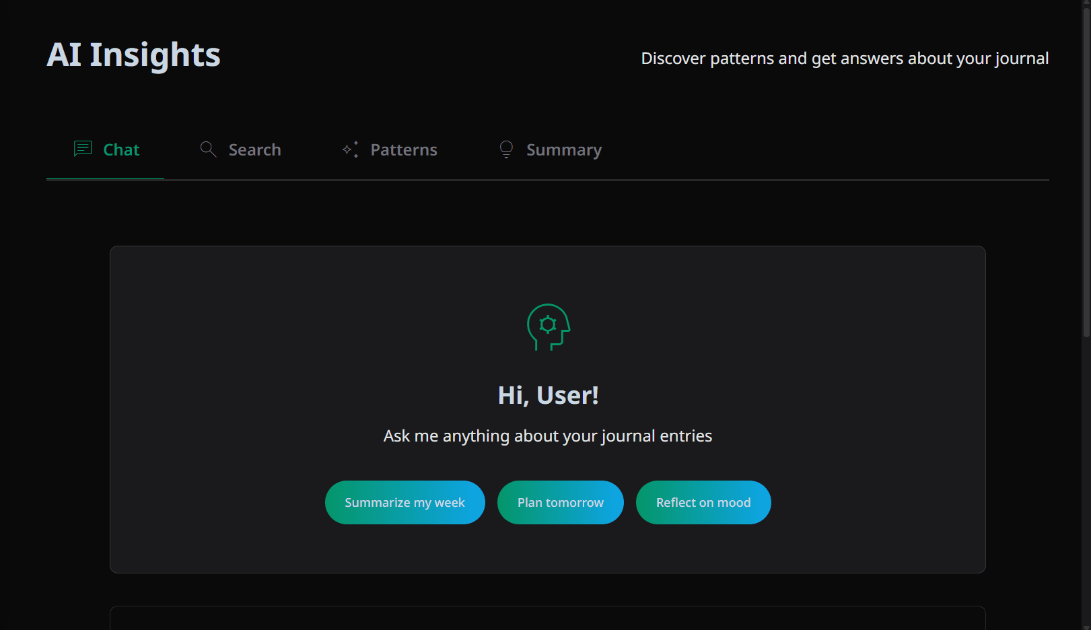
Task: Click the "Ask me anything" prompt text
Action: [548, 436]
